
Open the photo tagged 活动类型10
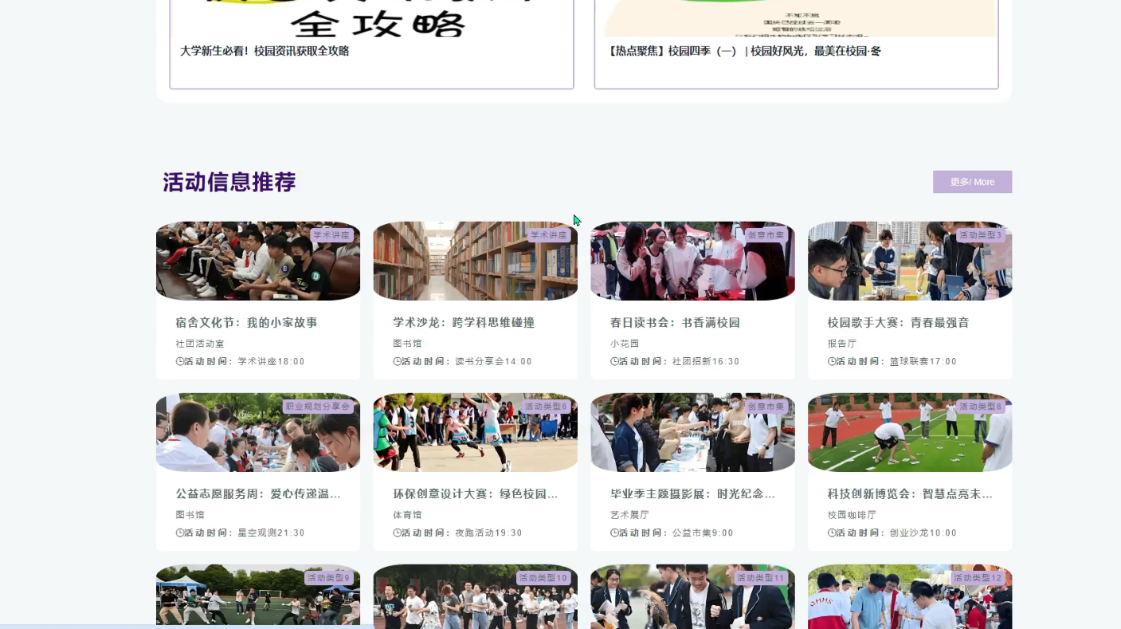point(476,596)
